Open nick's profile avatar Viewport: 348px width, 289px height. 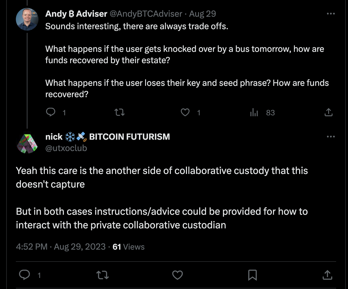coord(27,143)
